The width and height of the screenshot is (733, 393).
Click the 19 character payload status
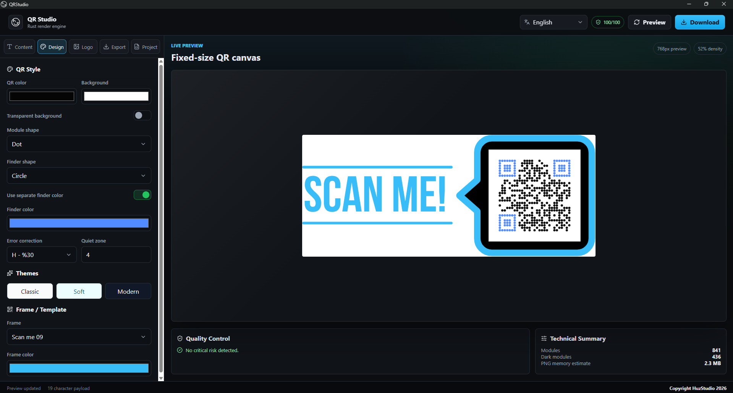click(69, 388)
